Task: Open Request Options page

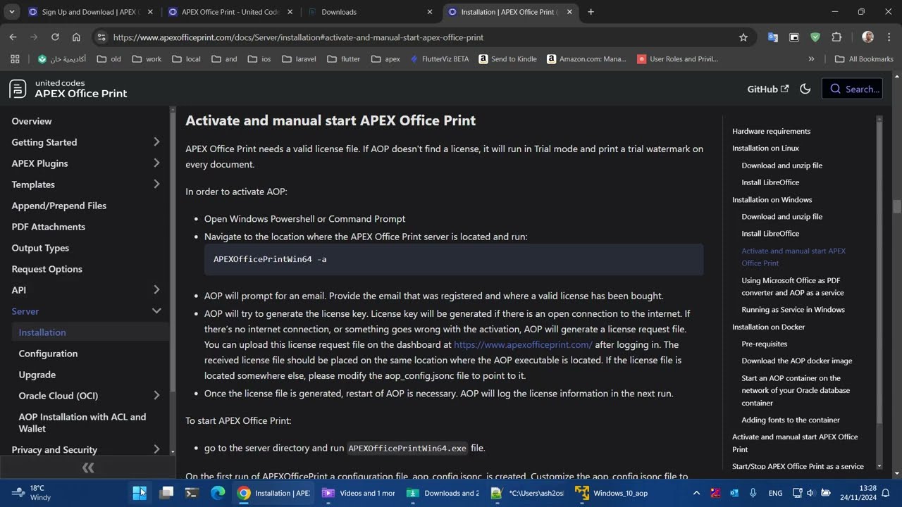Action: (x=47, y=269)
